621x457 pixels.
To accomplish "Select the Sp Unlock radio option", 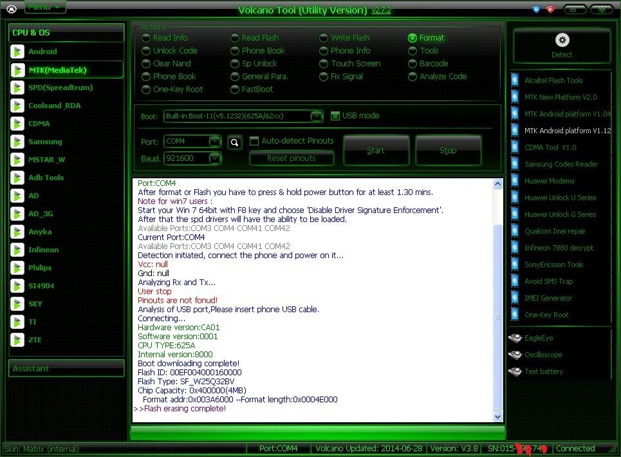I will 235,64.
